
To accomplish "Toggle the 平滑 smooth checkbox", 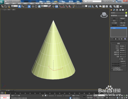I will [120, 59].
